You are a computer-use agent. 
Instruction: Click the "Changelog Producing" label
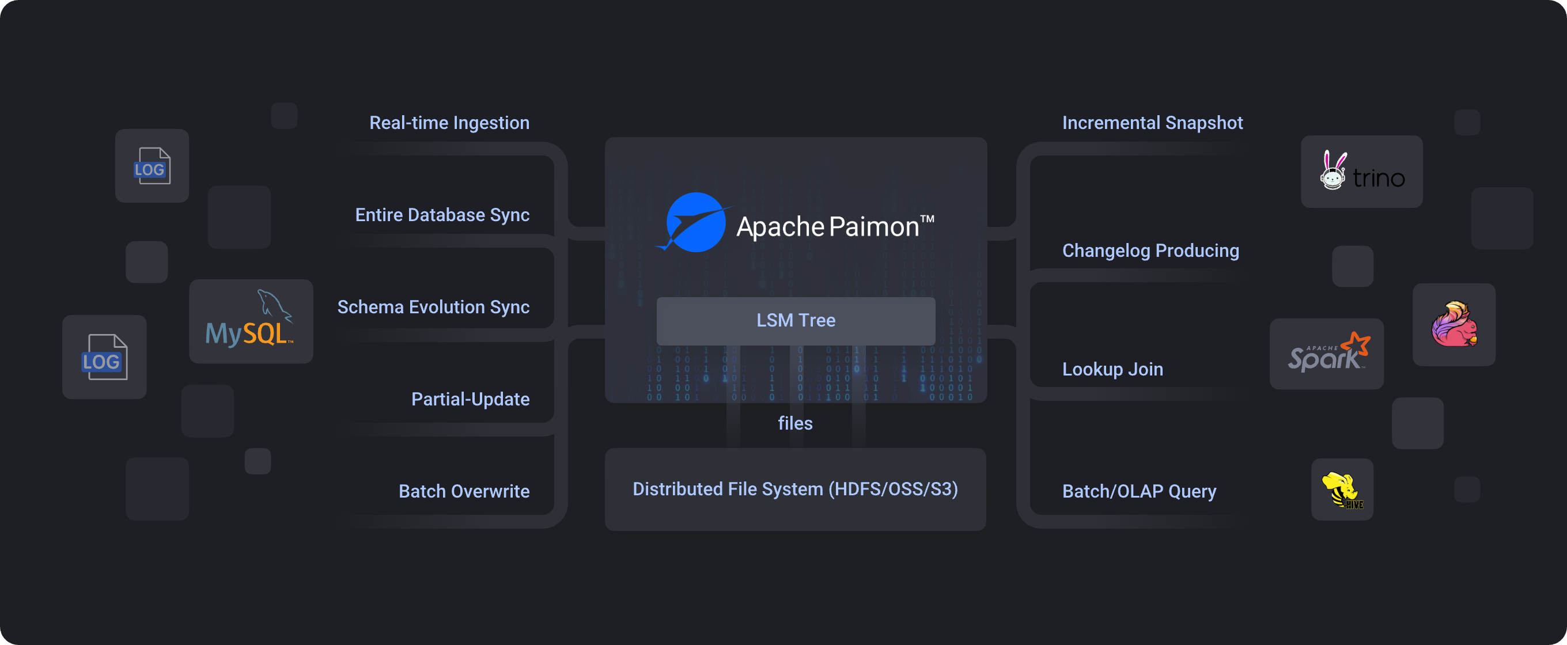(1150, 251)
